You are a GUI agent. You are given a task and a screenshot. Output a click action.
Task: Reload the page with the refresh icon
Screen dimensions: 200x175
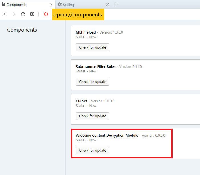coord(23,14)
